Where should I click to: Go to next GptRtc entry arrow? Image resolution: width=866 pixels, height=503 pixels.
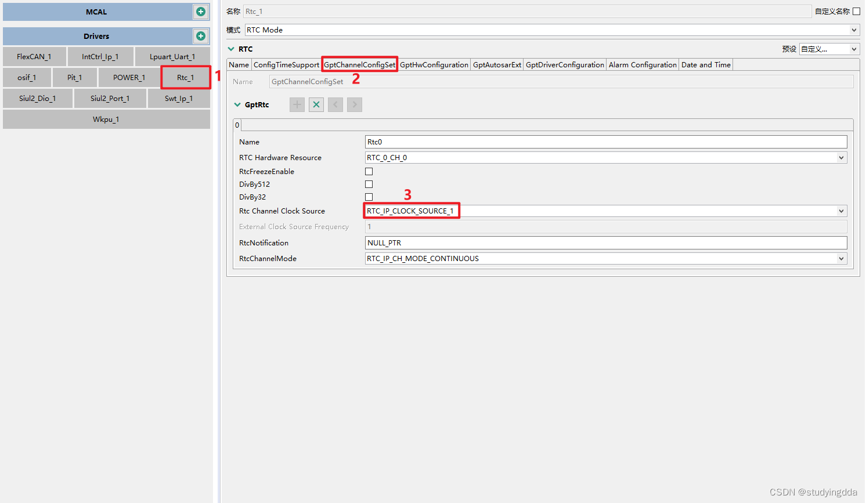(x=355, y=105)
